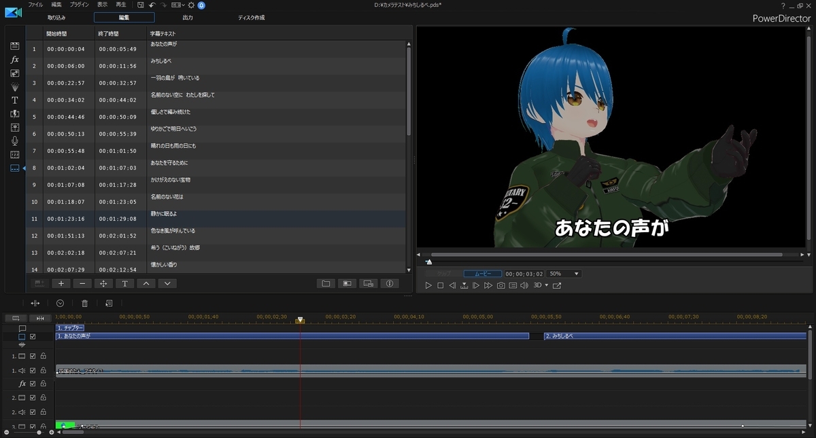Uncheck the audio track 1 enable checkbox
Screen dimensions: 816x438
[33, 371]
